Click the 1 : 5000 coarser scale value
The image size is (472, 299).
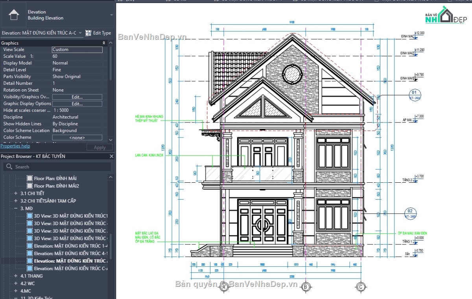[77, 110]
